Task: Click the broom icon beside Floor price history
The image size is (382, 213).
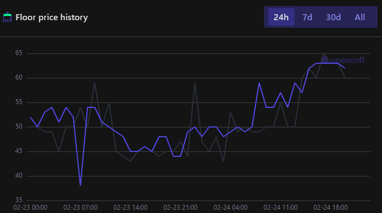Action: (7, 17)
